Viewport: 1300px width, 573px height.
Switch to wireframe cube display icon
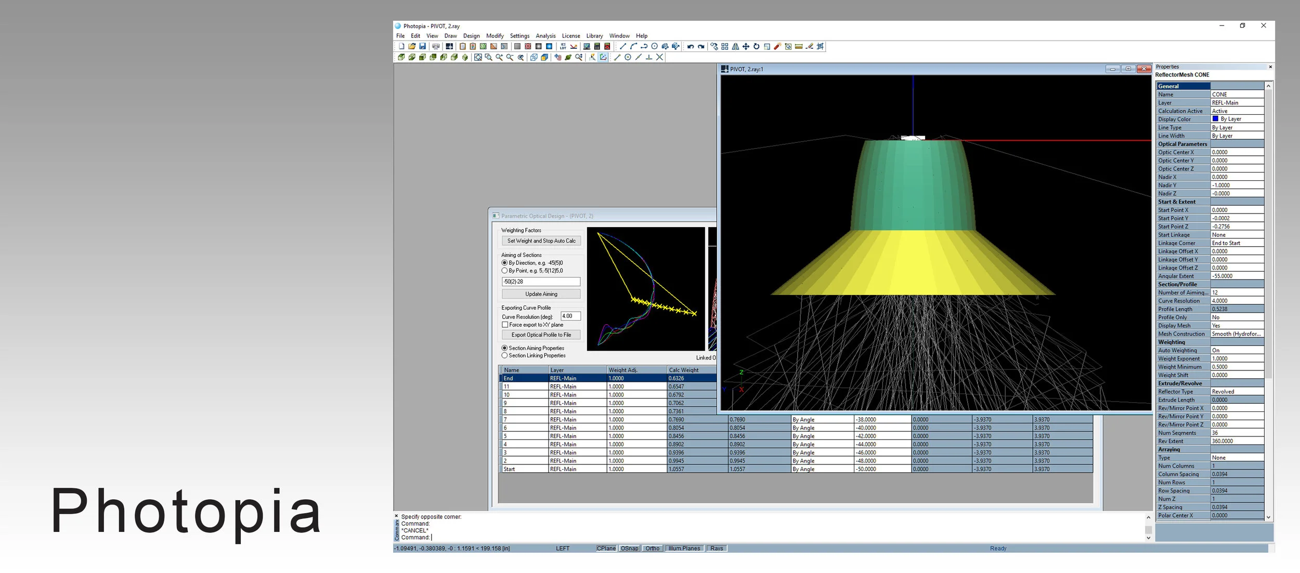coord(534,57)
